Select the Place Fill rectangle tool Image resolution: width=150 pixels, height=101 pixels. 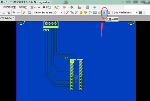point(95,13)
